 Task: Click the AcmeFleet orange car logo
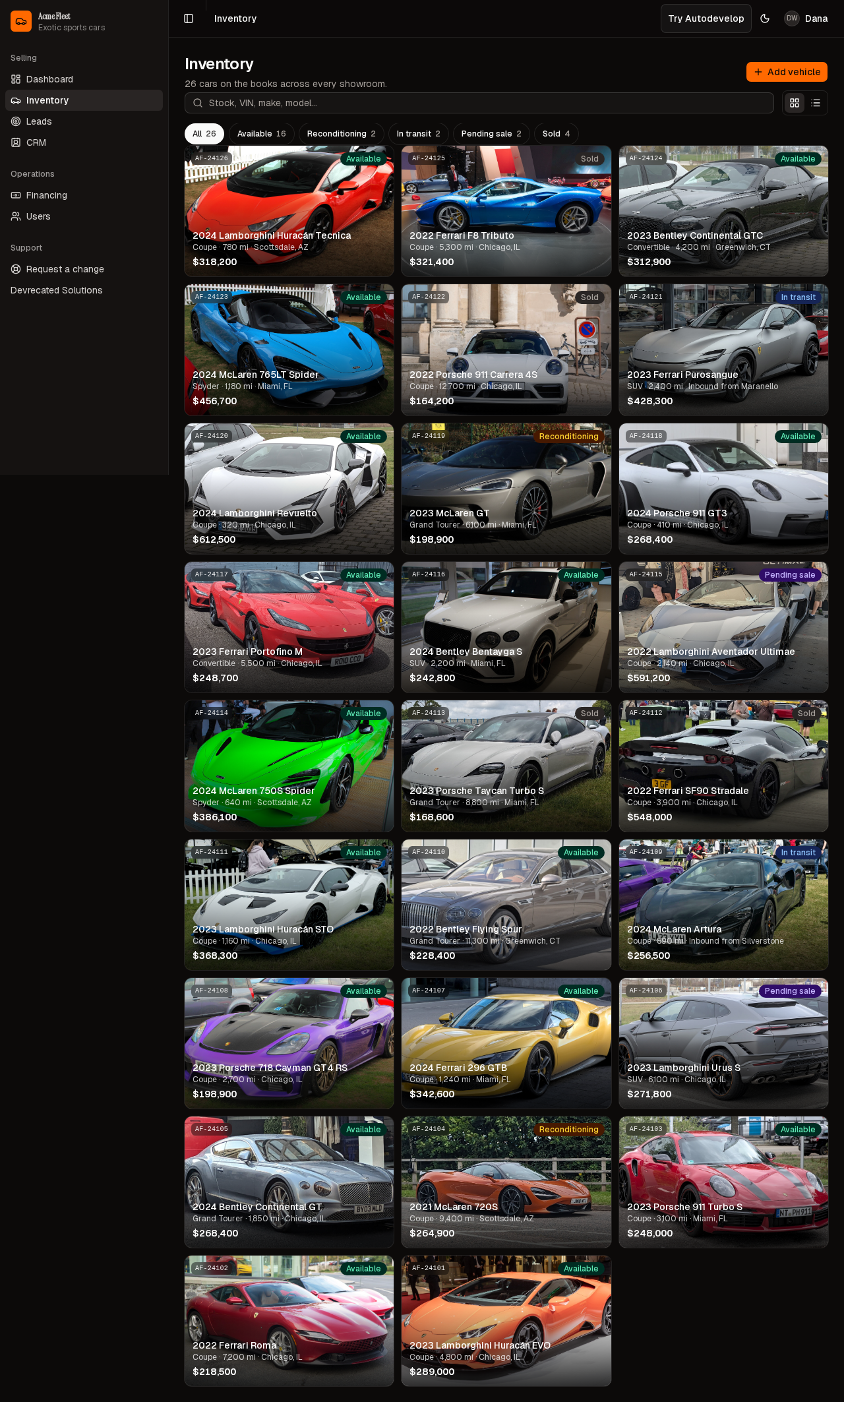click(21, 21)
